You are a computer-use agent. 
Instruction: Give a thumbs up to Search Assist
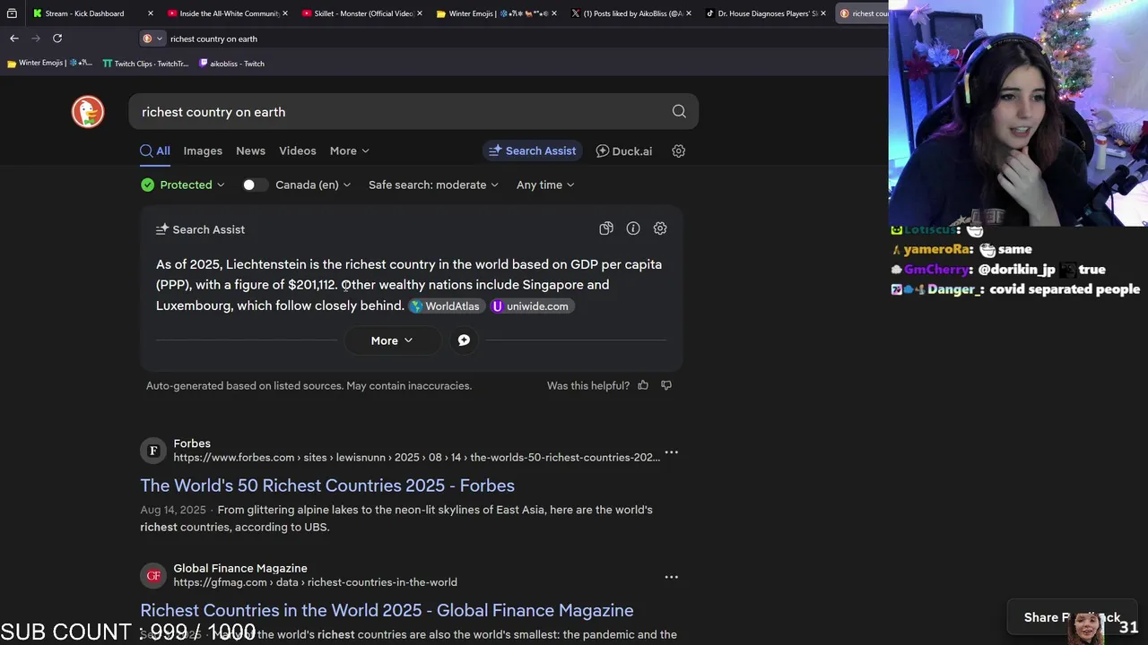(x=643, y=385)
